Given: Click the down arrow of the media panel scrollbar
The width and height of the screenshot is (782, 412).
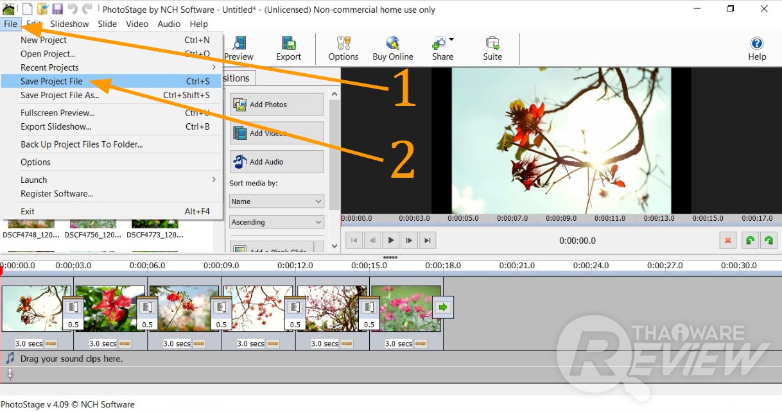Looking at the screenshot, I should pos(335,246).
